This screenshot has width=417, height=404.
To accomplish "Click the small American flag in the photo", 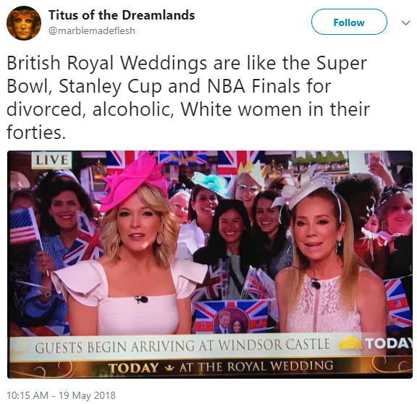I will coord(24,226).
